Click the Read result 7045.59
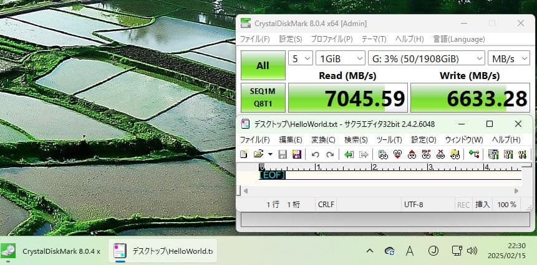Image resolution: width=537 pixels, height=265 pixels. 348,98
